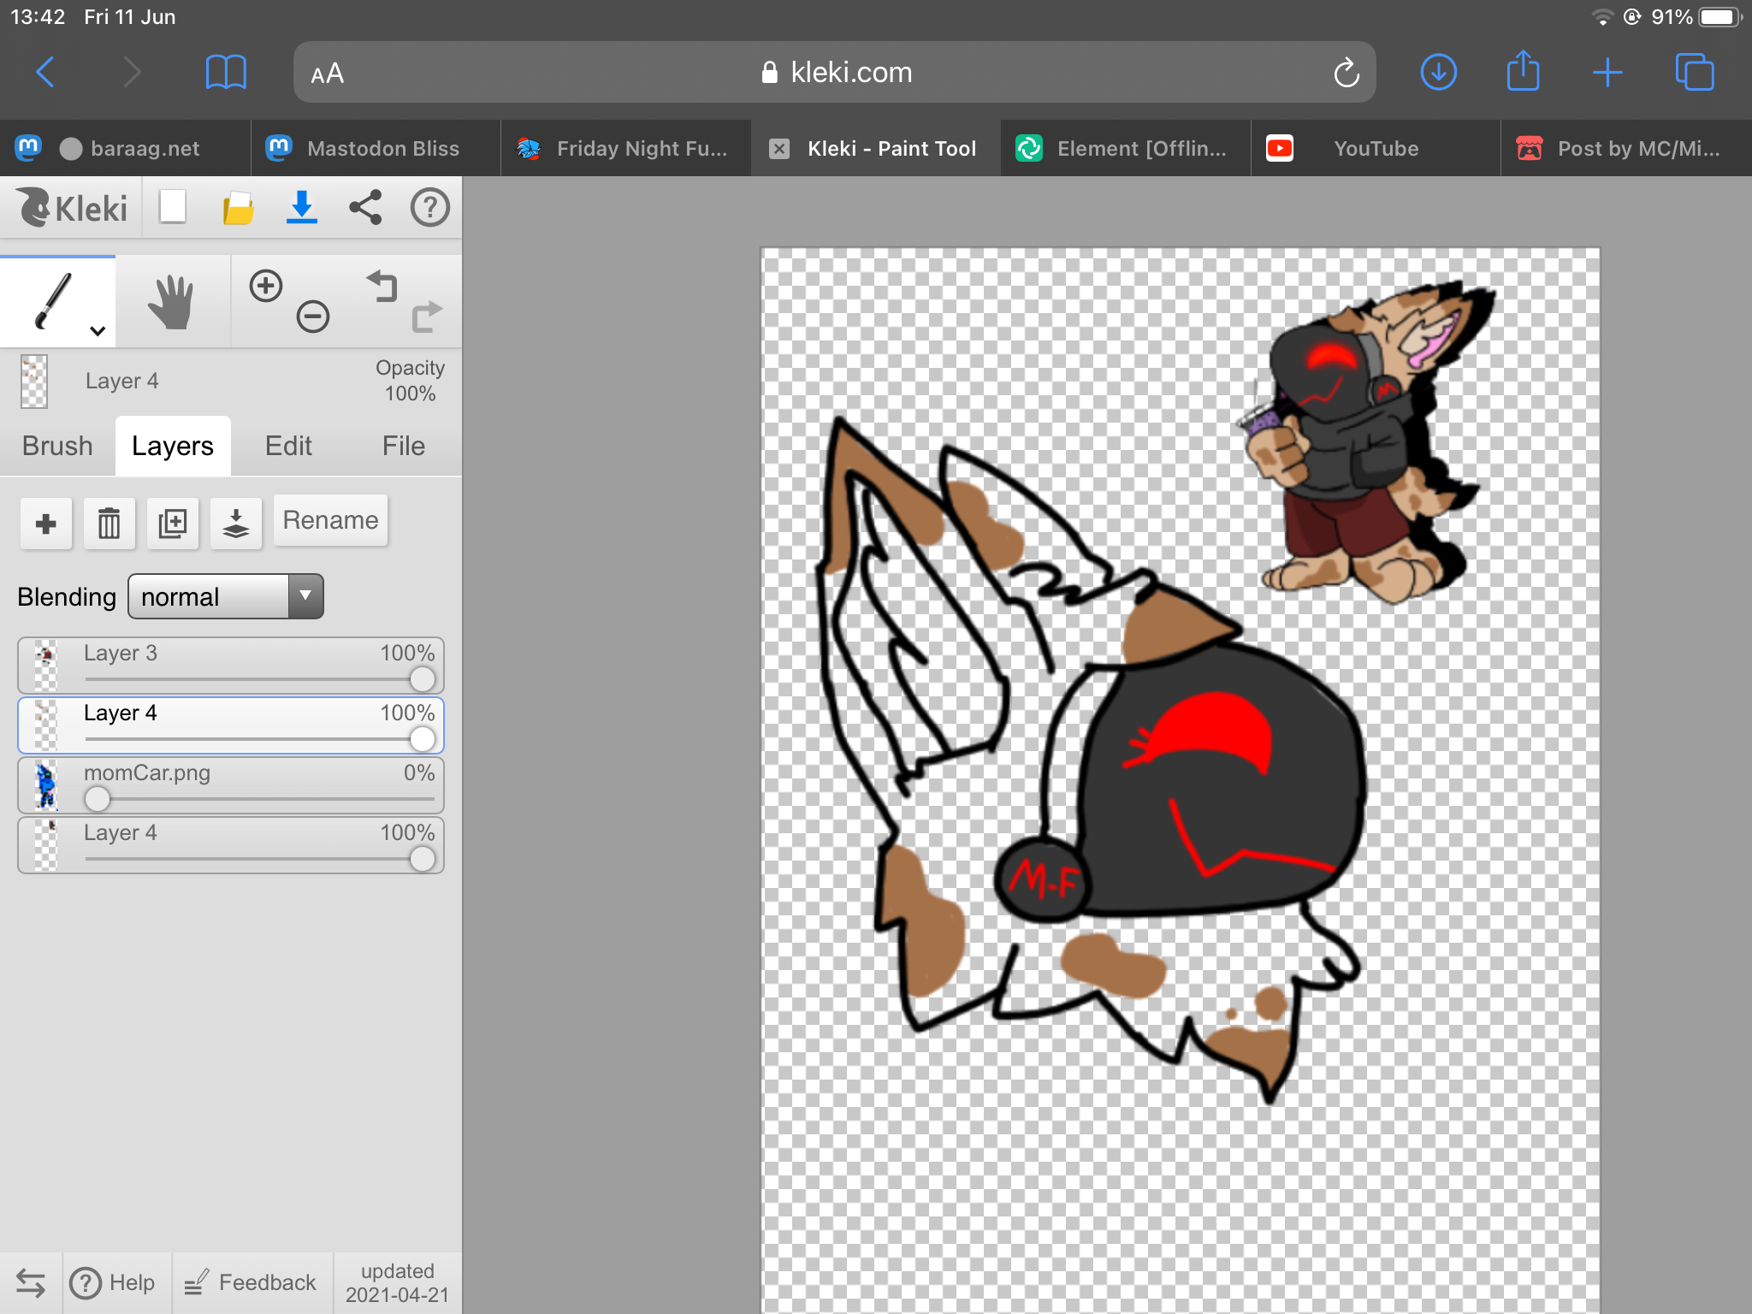The image size is (1752, 1314).
Task: Click Kleki download image icon
Action: pyautogui.click(x=301, y=207)
